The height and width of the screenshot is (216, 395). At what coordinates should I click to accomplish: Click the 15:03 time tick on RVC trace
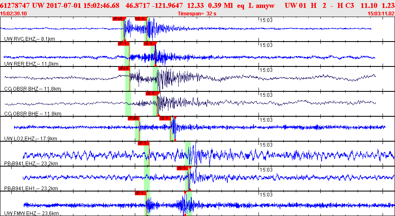(266, 20)
